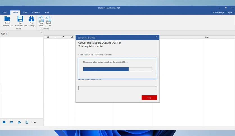Image resolution: width=235 pixels, height=136 pixels.
Task: Sort by attachment paperclip column icon
Action: 72,37
